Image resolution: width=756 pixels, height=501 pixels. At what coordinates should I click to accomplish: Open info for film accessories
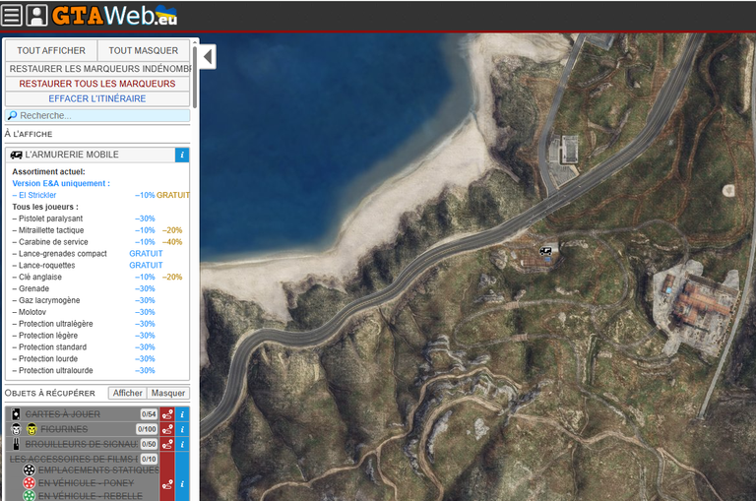[x=182, y=484]
